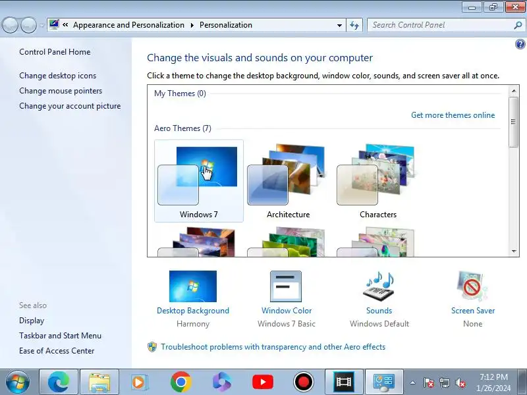Open Windows Media Player from taskbar
Viewport: 527px width, 395px height.
(x=140, y=382)
